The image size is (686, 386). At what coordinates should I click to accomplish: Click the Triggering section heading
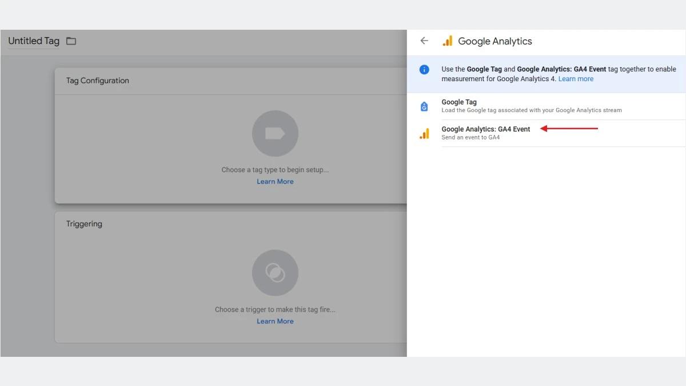[84, 224]
